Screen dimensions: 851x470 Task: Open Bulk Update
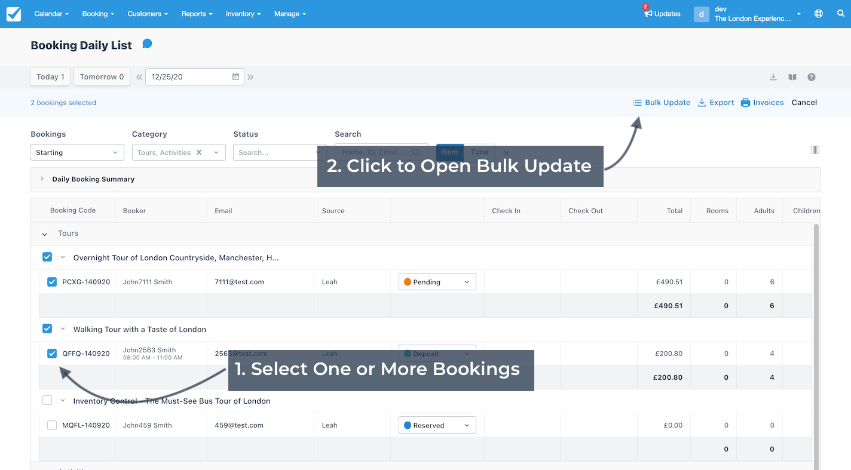pos(662,103)
